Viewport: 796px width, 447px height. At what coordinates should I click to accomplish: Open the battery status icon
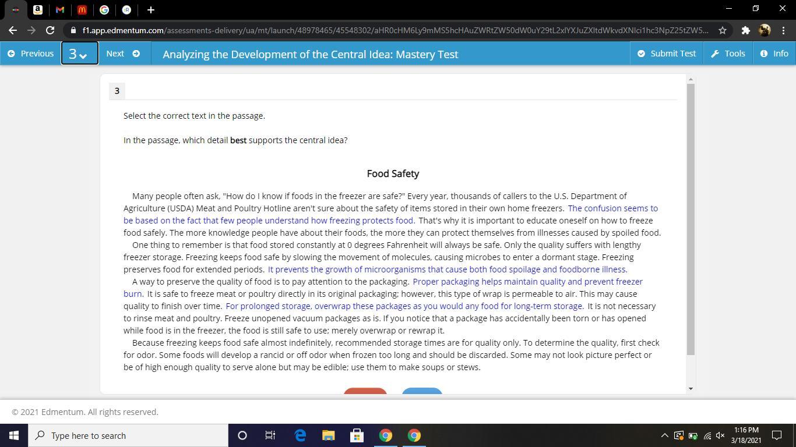click(x=693, y=435)
